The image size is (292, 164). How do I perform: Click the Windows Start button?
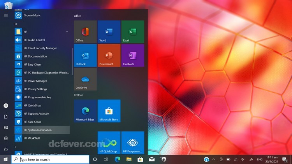[5, 159]
